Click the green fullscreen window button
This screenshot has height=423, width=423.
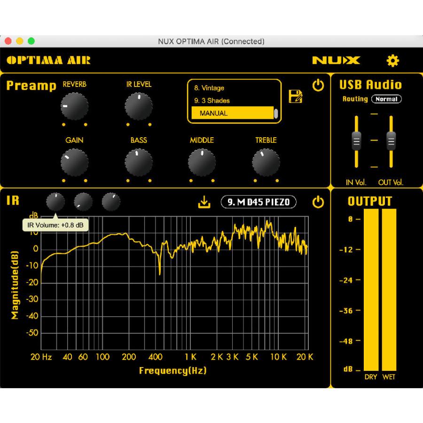pos(31,41)
